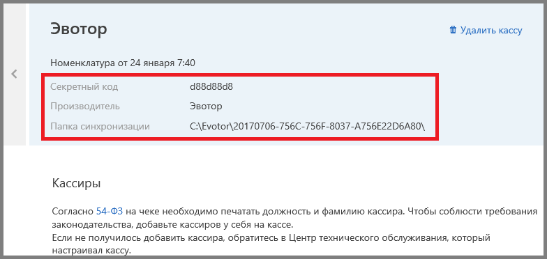Image resolution: width=547 pixels, height=259 pixels.
Task: Click the Папка синхронизации label
Action: (x=100, y=127)
